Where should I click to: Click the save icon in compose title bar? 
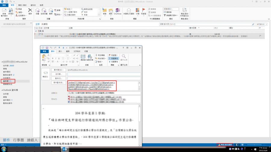pyautogui.click(x=47, y=48)
